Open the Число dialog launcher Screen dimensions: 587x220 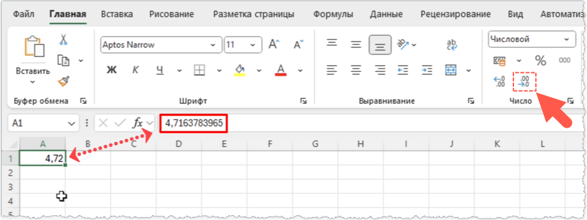coord(570,101)
